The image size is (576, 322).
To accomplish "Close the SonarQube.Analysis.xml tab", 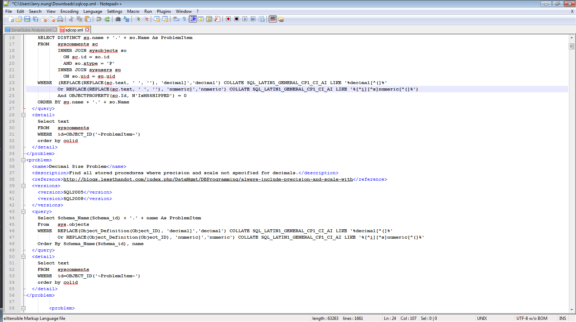I will [x=54, y=30].
